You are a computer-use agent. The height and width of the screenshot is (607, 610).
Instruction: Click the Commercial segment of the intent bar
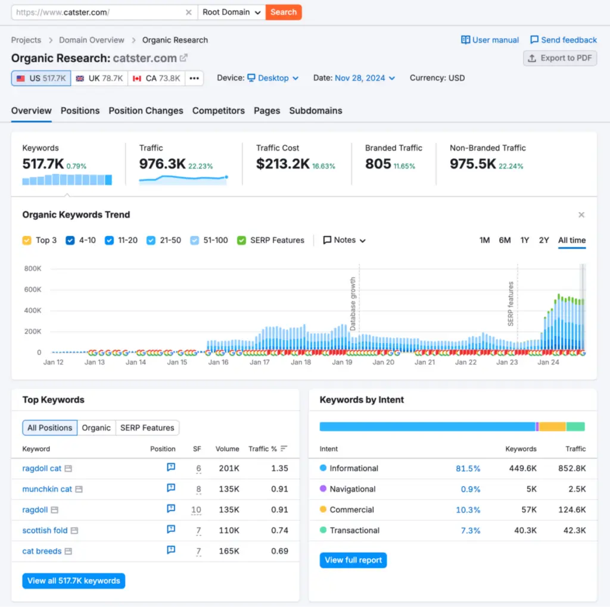pyautogui.click(x=552, y=427)
